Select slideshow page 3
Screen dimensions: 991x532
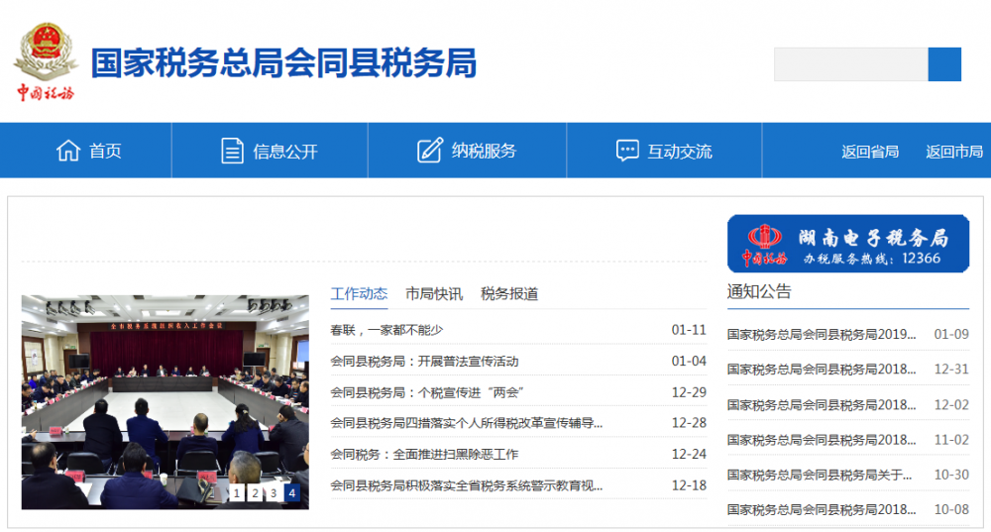tap(274, 492)
